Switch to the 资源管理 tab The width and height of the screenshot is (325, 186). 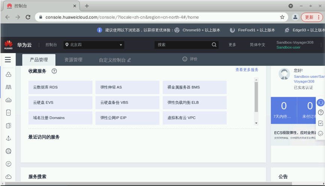(x=73, y=60)
